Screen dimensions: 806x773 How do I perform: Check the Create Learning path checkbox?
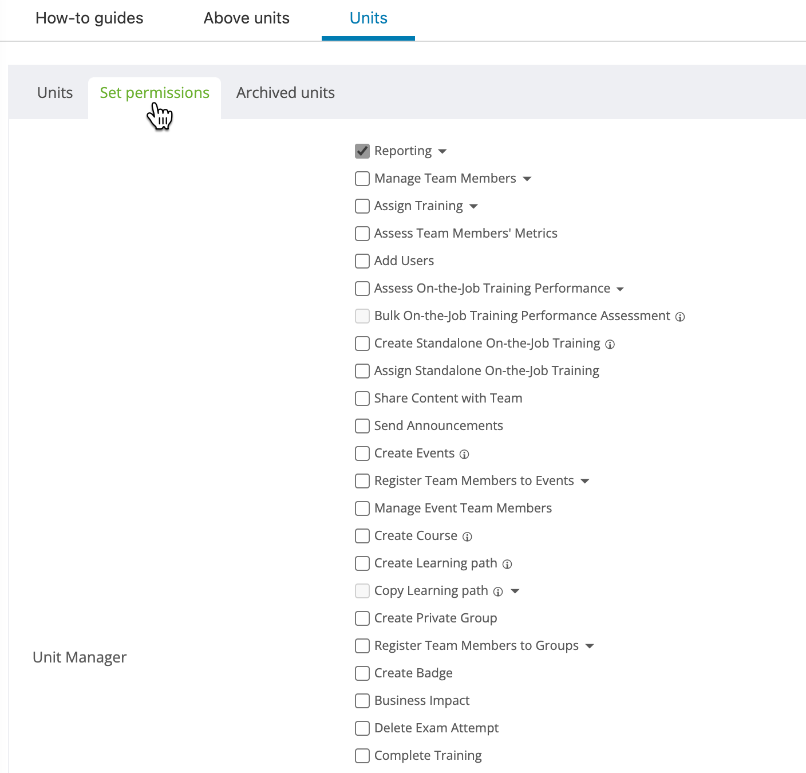coord(362,563)
